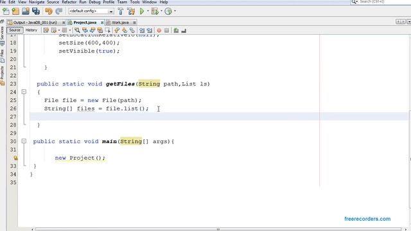
Task: Click the Undo icon
Action: point(49,12)
